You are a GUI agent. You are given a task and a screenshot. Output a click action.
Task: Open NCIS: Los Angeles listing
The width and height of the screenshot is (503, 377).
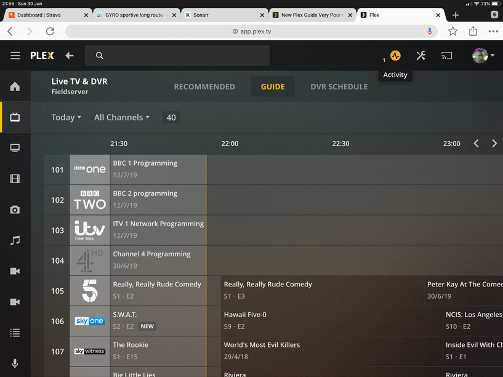point(473,321)
